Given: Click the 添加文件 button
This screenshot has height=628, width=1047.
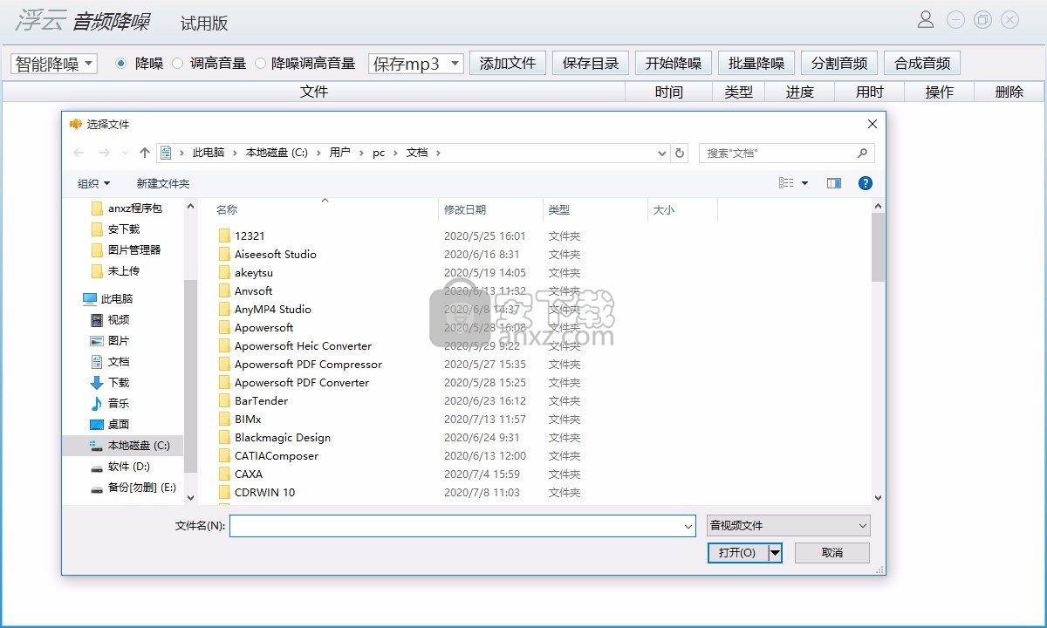Looking at the screenshot, I should (508, 63).
